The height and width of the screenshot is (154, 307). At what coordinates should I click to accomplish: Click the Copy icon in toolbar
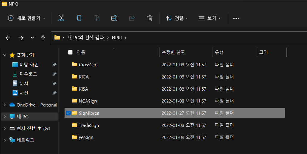click(79, 18)
